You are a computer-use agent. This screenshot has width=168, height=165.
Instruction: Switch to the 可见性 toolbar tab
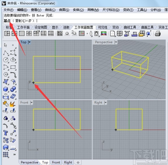point(103,27)
